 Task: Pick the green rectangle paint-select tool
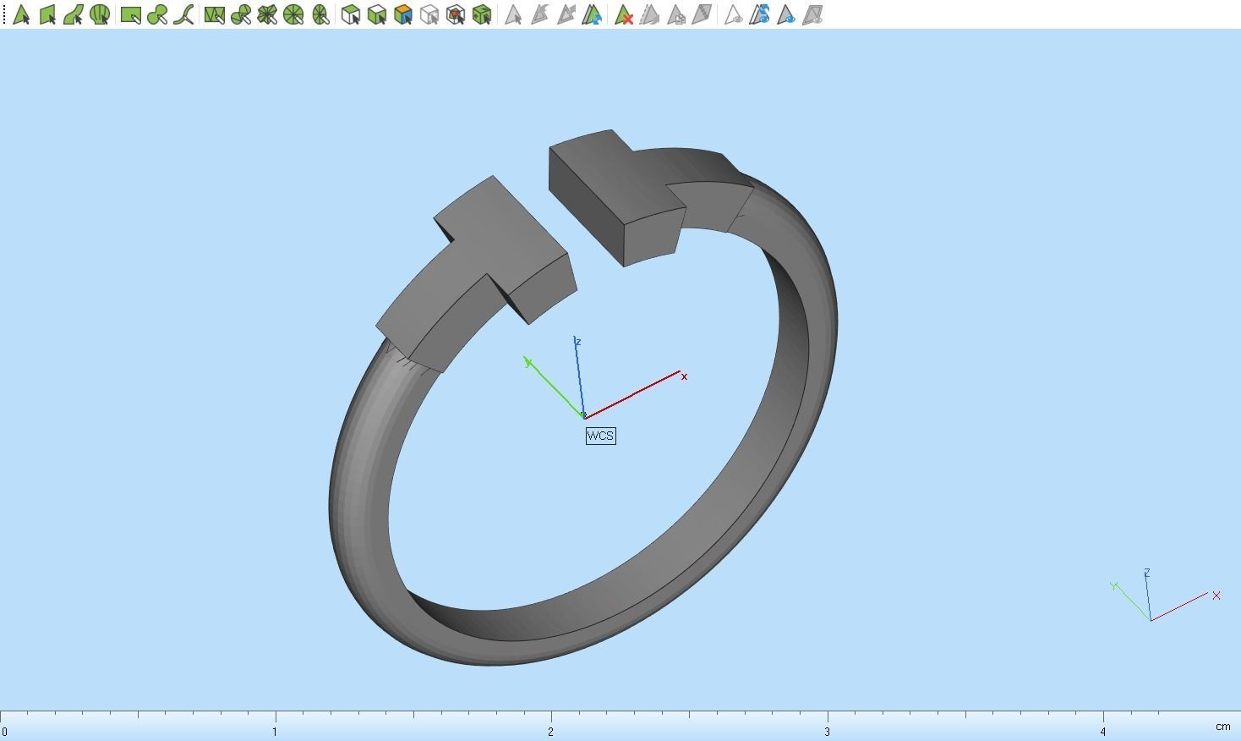click(131, 14)
